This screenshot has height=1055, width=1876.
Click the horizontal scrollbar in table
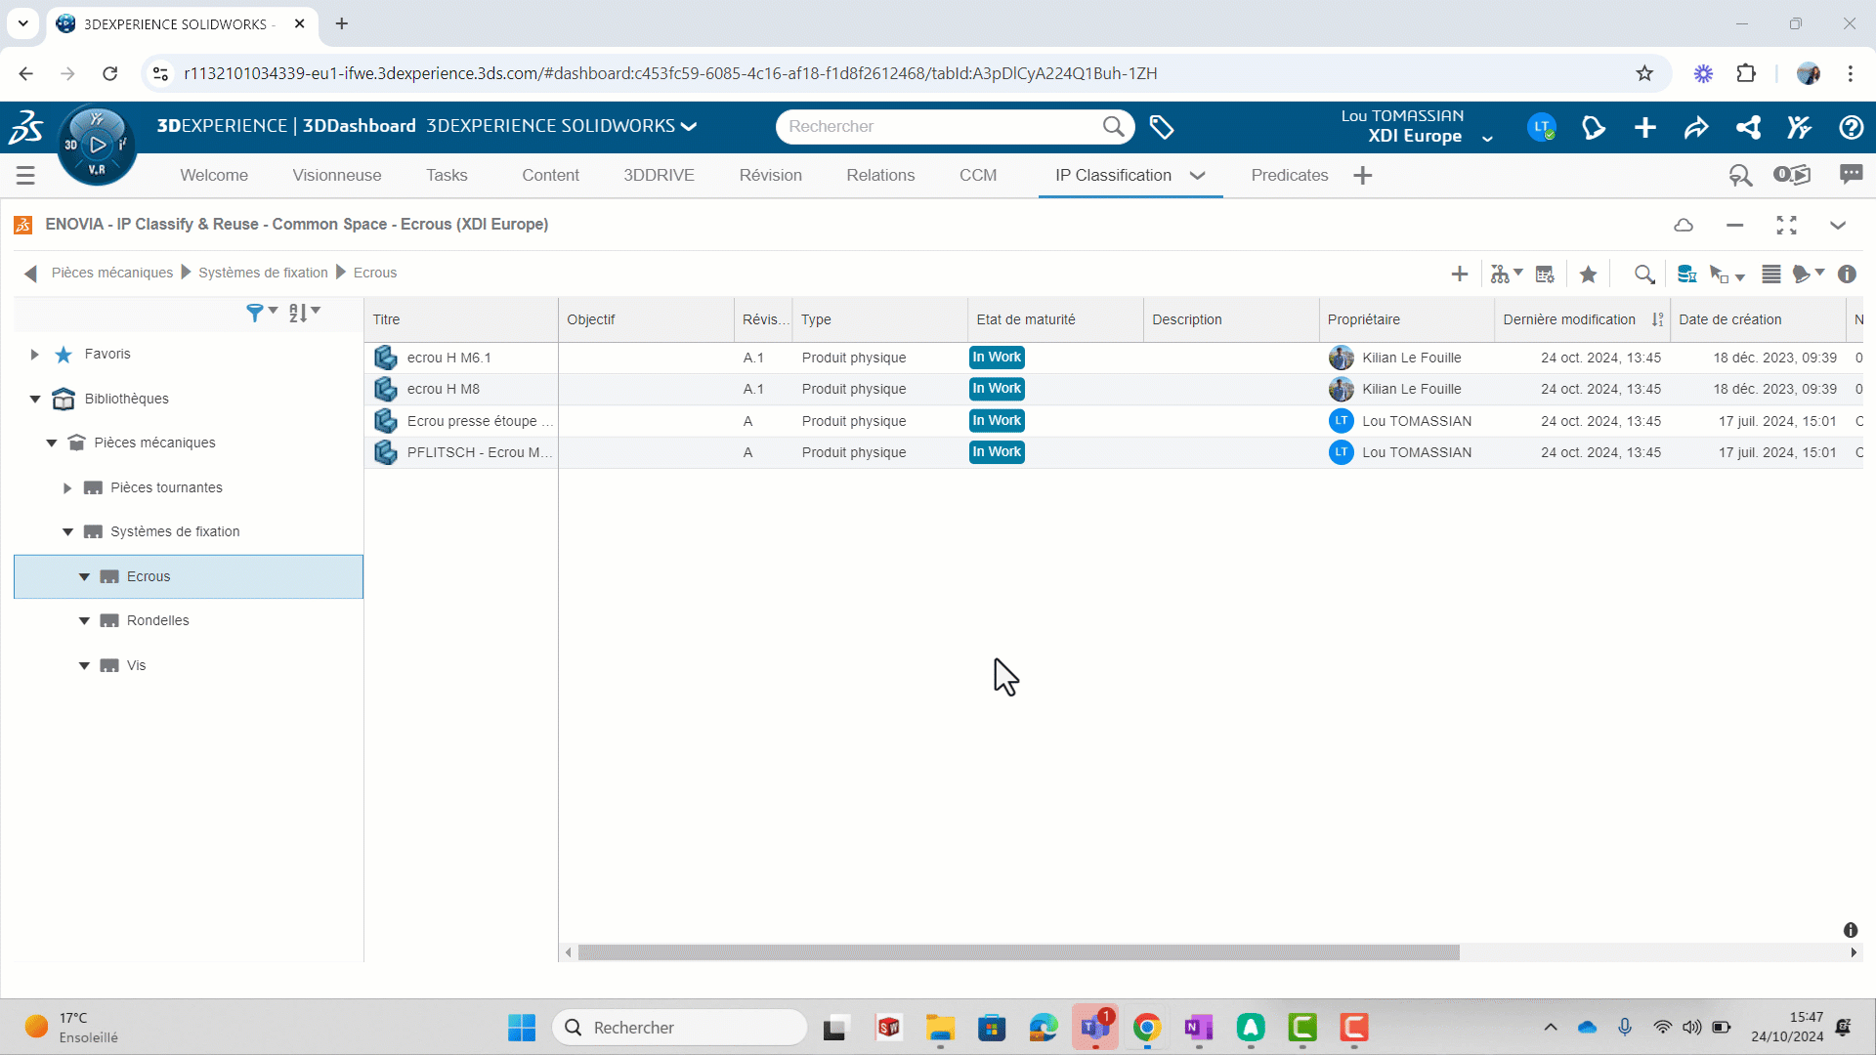[1018, 952]
